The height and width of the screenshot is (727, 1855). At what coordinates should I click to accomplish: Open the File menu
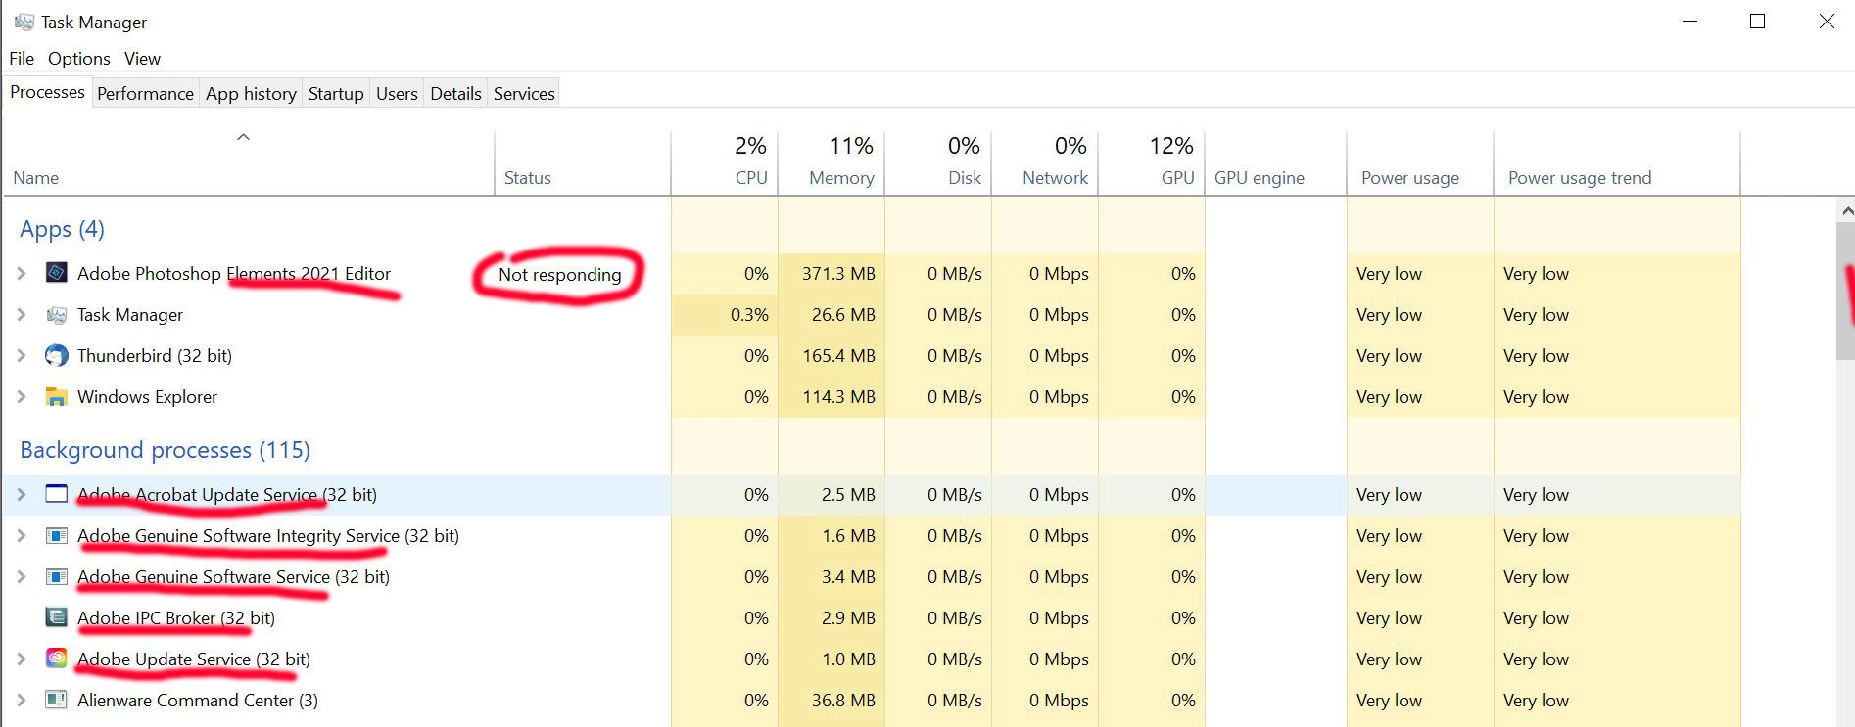pos(22,59)
